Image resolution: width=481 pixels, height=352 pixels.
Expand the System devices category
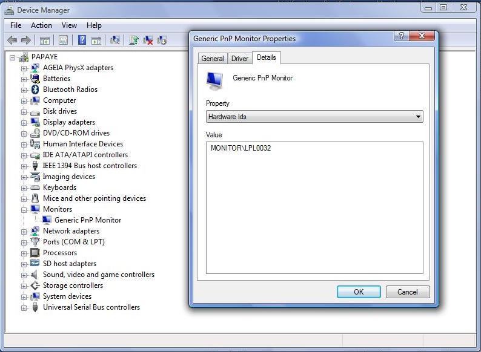(x=24, y=297)
